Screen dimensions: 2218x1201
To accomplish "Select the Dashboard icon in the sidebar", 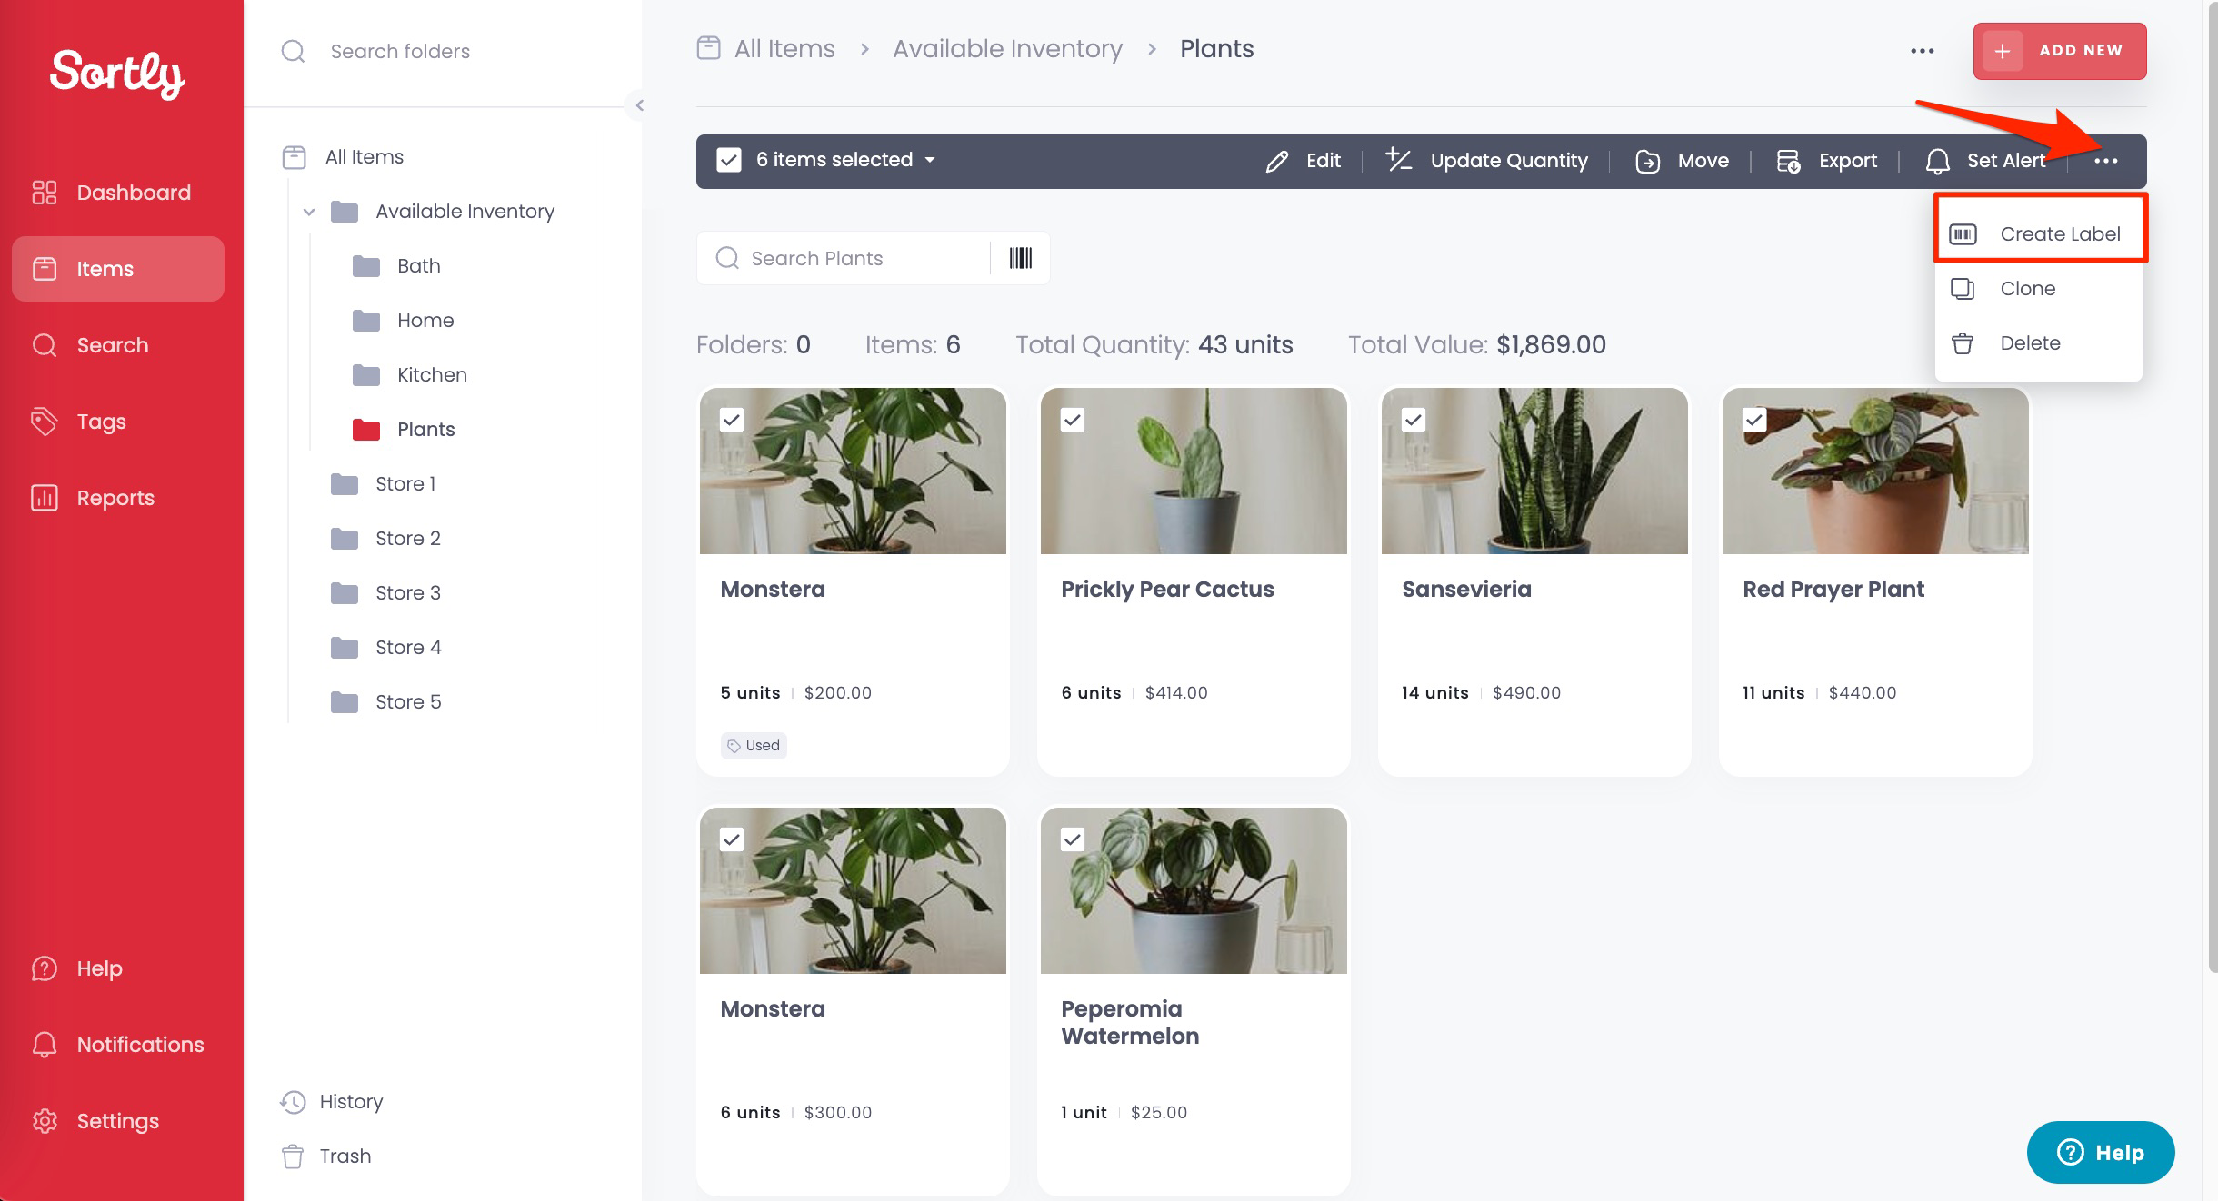I will click(x=44, y=192).
